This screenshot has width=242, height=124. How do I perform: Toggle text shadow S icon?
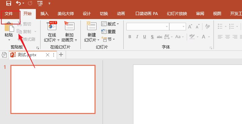(x=152, y=37)
